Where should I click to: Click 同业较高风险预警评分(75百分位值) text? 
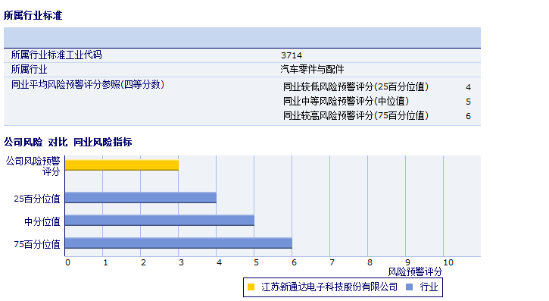pos(356,116)
